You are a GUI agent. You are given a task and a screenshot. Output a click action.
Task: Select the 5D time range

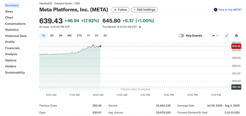(52, 36)
